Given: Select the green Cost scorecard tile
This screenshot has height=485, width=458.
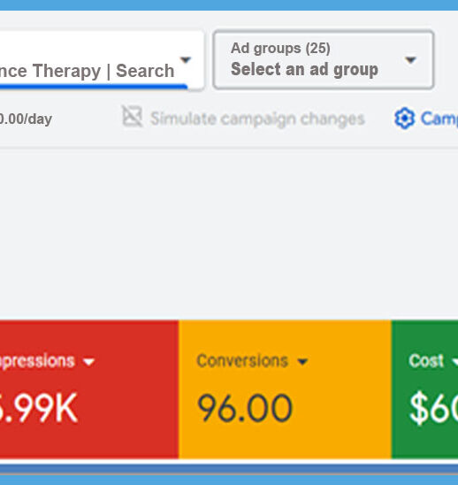Looking at the screenshot, I should [x=424, y=389].
